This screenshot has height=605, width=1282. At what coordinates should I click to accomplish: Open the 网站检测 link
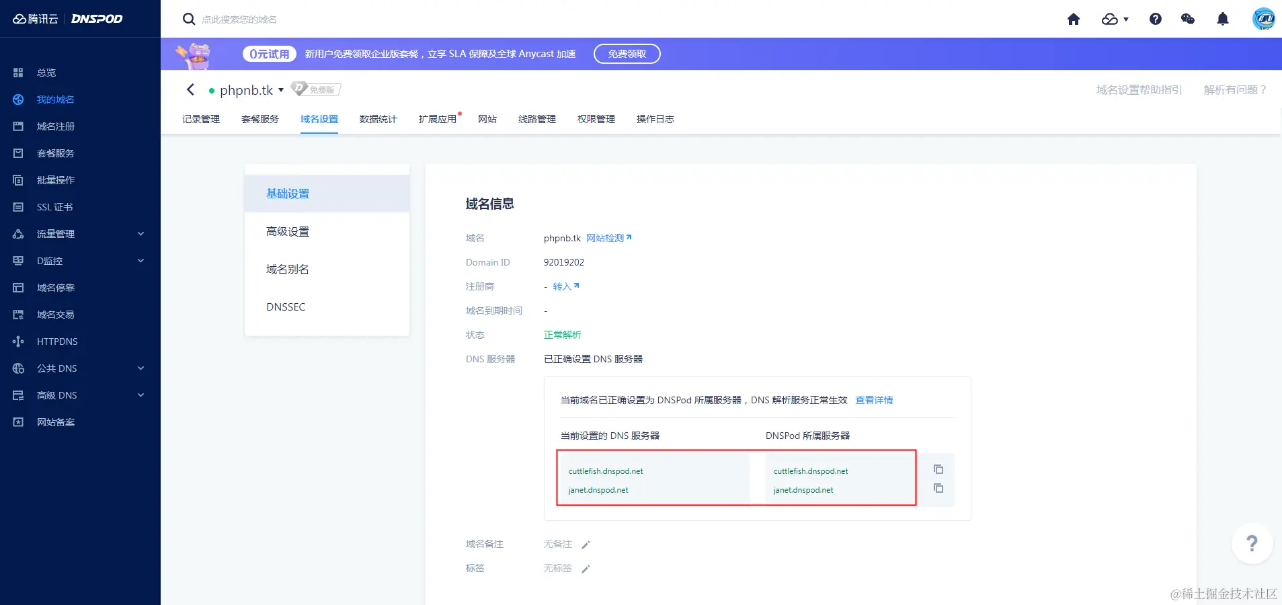609,238
